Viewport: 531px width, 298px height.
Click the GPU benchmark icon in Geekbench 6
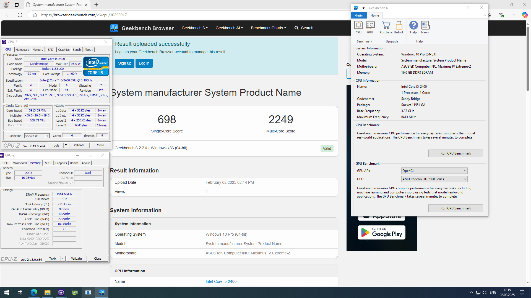[x=370, y=27]
